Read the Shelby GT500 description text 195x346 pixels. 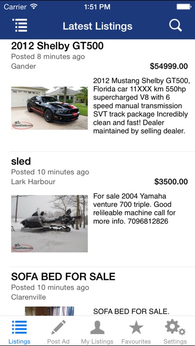pos(141,106)
